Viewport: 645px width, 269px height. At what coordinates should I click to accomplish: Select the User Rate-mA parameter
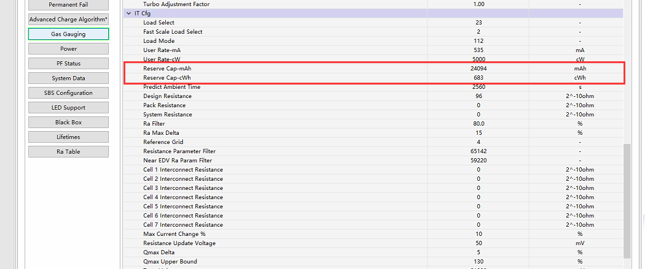162,50
